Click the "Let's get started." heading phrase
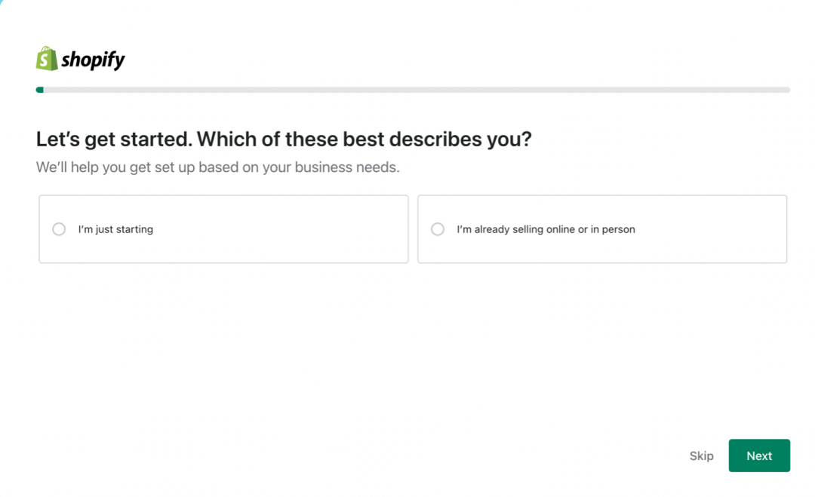815x497 pixels. tap(114, 140)
